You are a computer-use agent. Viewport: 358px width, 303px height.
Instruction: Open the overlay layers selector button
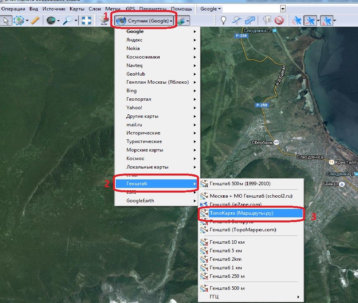(x=182, y=21)
